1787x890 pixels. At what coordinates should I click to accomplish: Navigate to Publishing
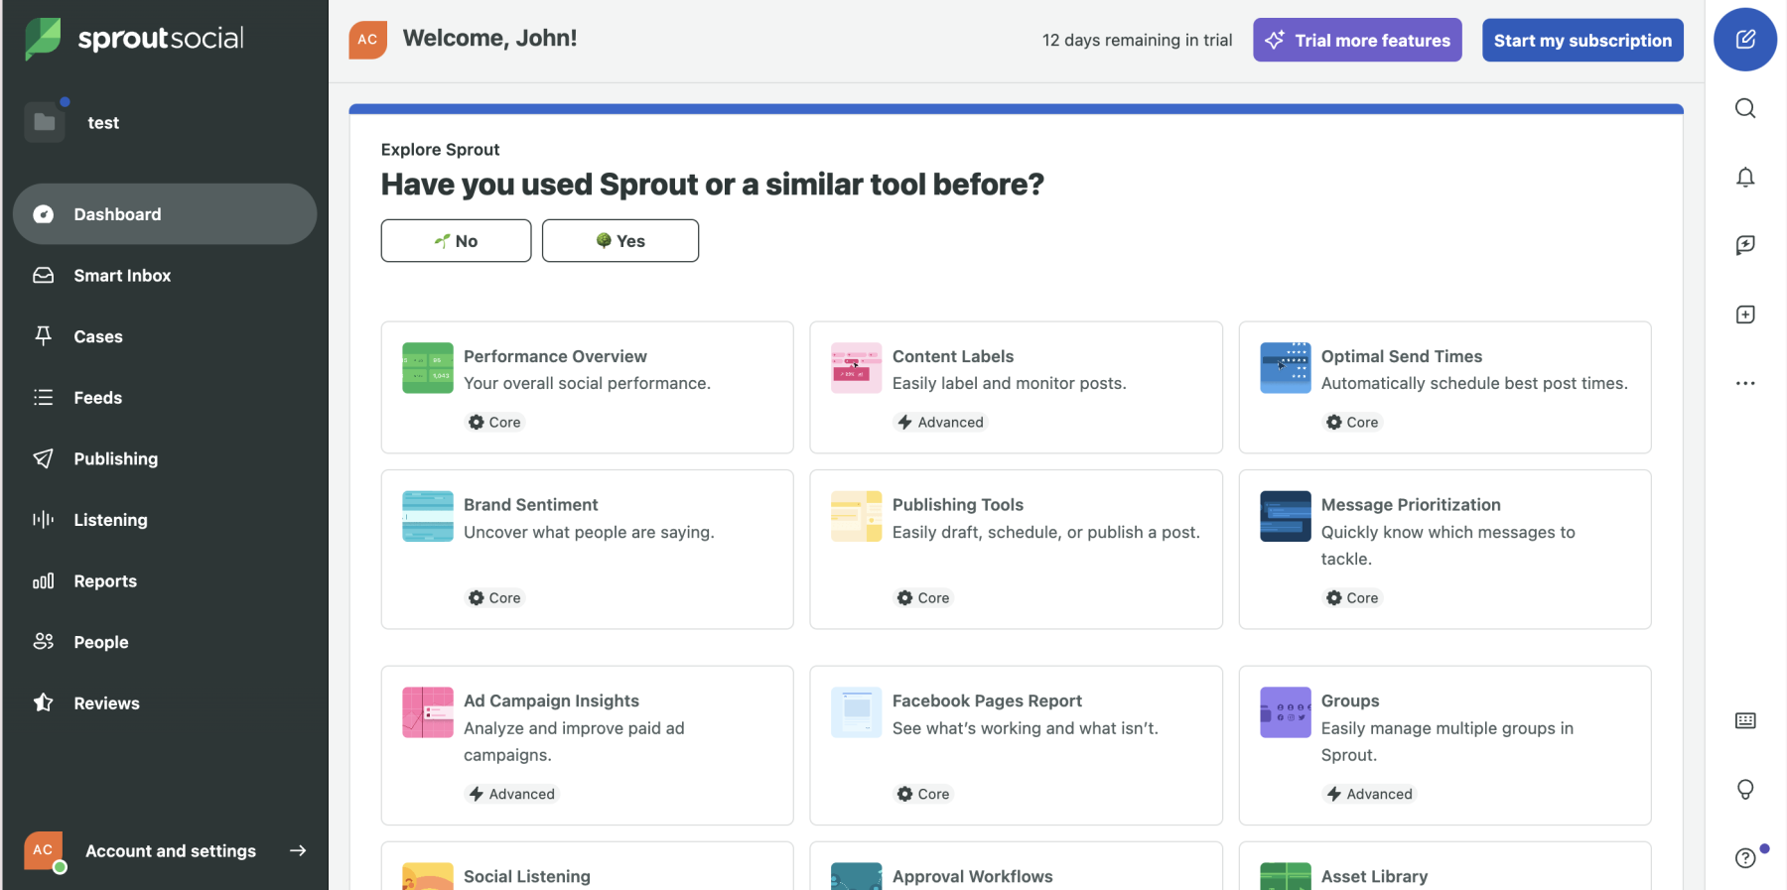tap(165, 458)
